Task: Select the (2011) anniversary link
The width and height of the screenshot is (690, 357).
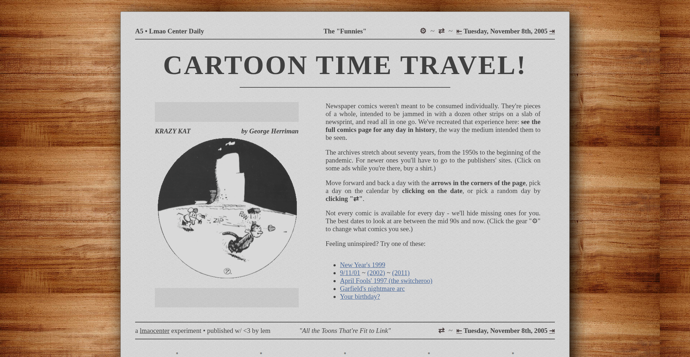Action: [401, 273]
